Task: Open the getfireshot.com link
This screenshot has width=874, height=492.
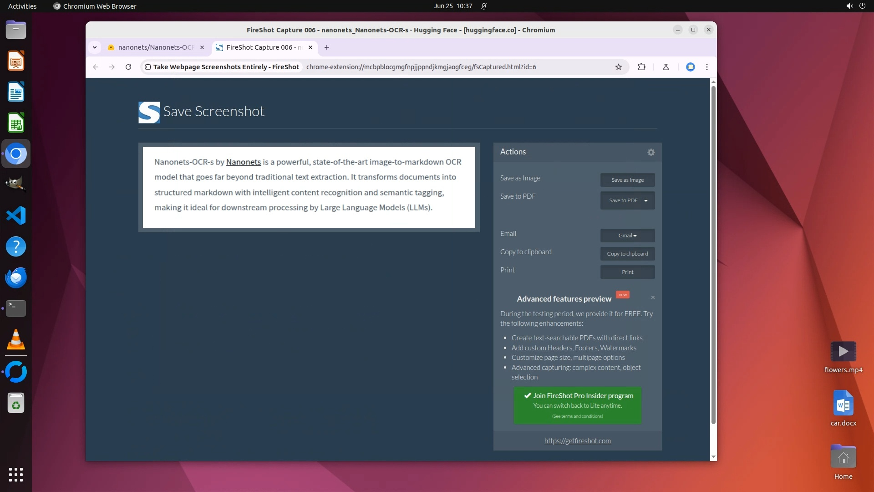Action: click(x=577, y=441)
